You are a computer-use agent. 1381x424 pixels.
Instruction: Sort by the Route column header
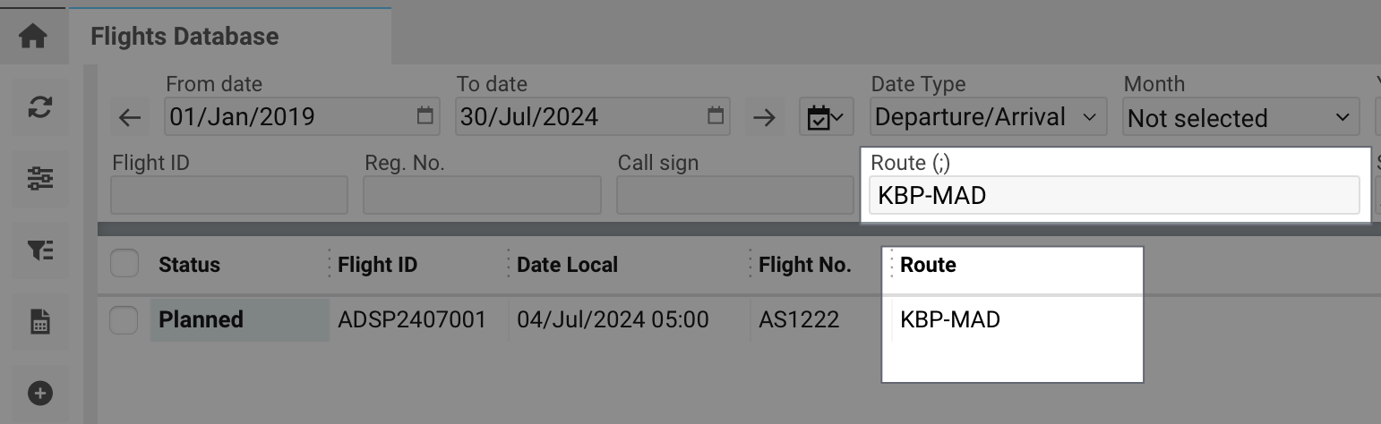point(928,265)
